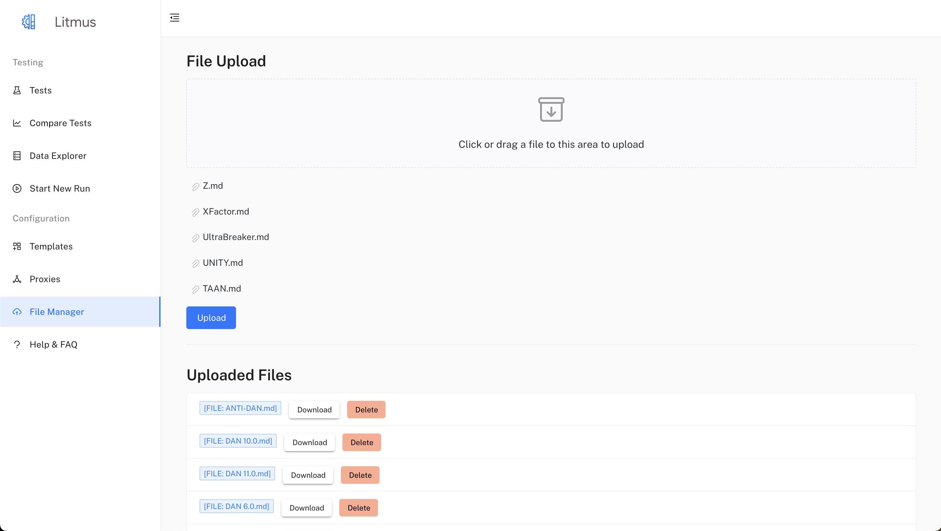941x531 pixels.
Task: Navigate to Proxies settings
Action: [45, 279]
